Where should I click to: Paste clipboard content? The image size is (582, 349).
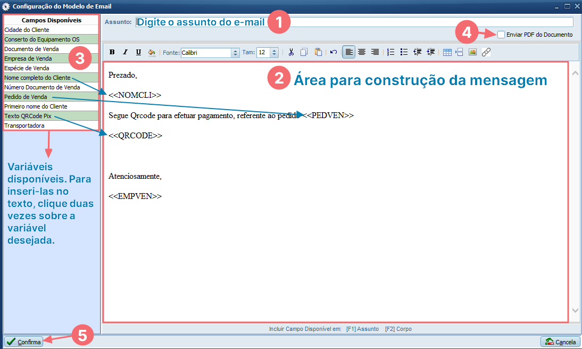[x=318, y=52]
